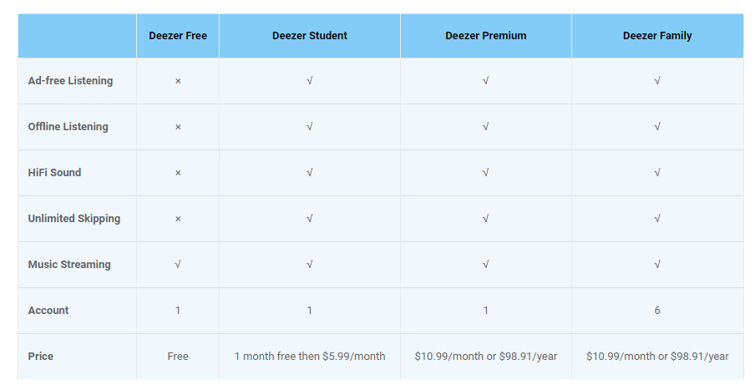This screenshot has width=755, height=390.
Task: Select the Deezer Family column header
Action: (x=657, y=36)
